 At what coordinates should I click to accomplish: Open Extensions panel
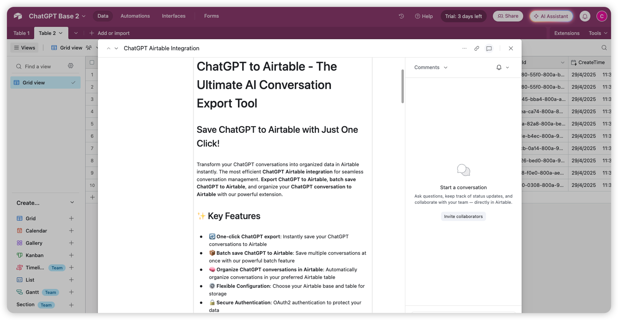coord(567,33)
